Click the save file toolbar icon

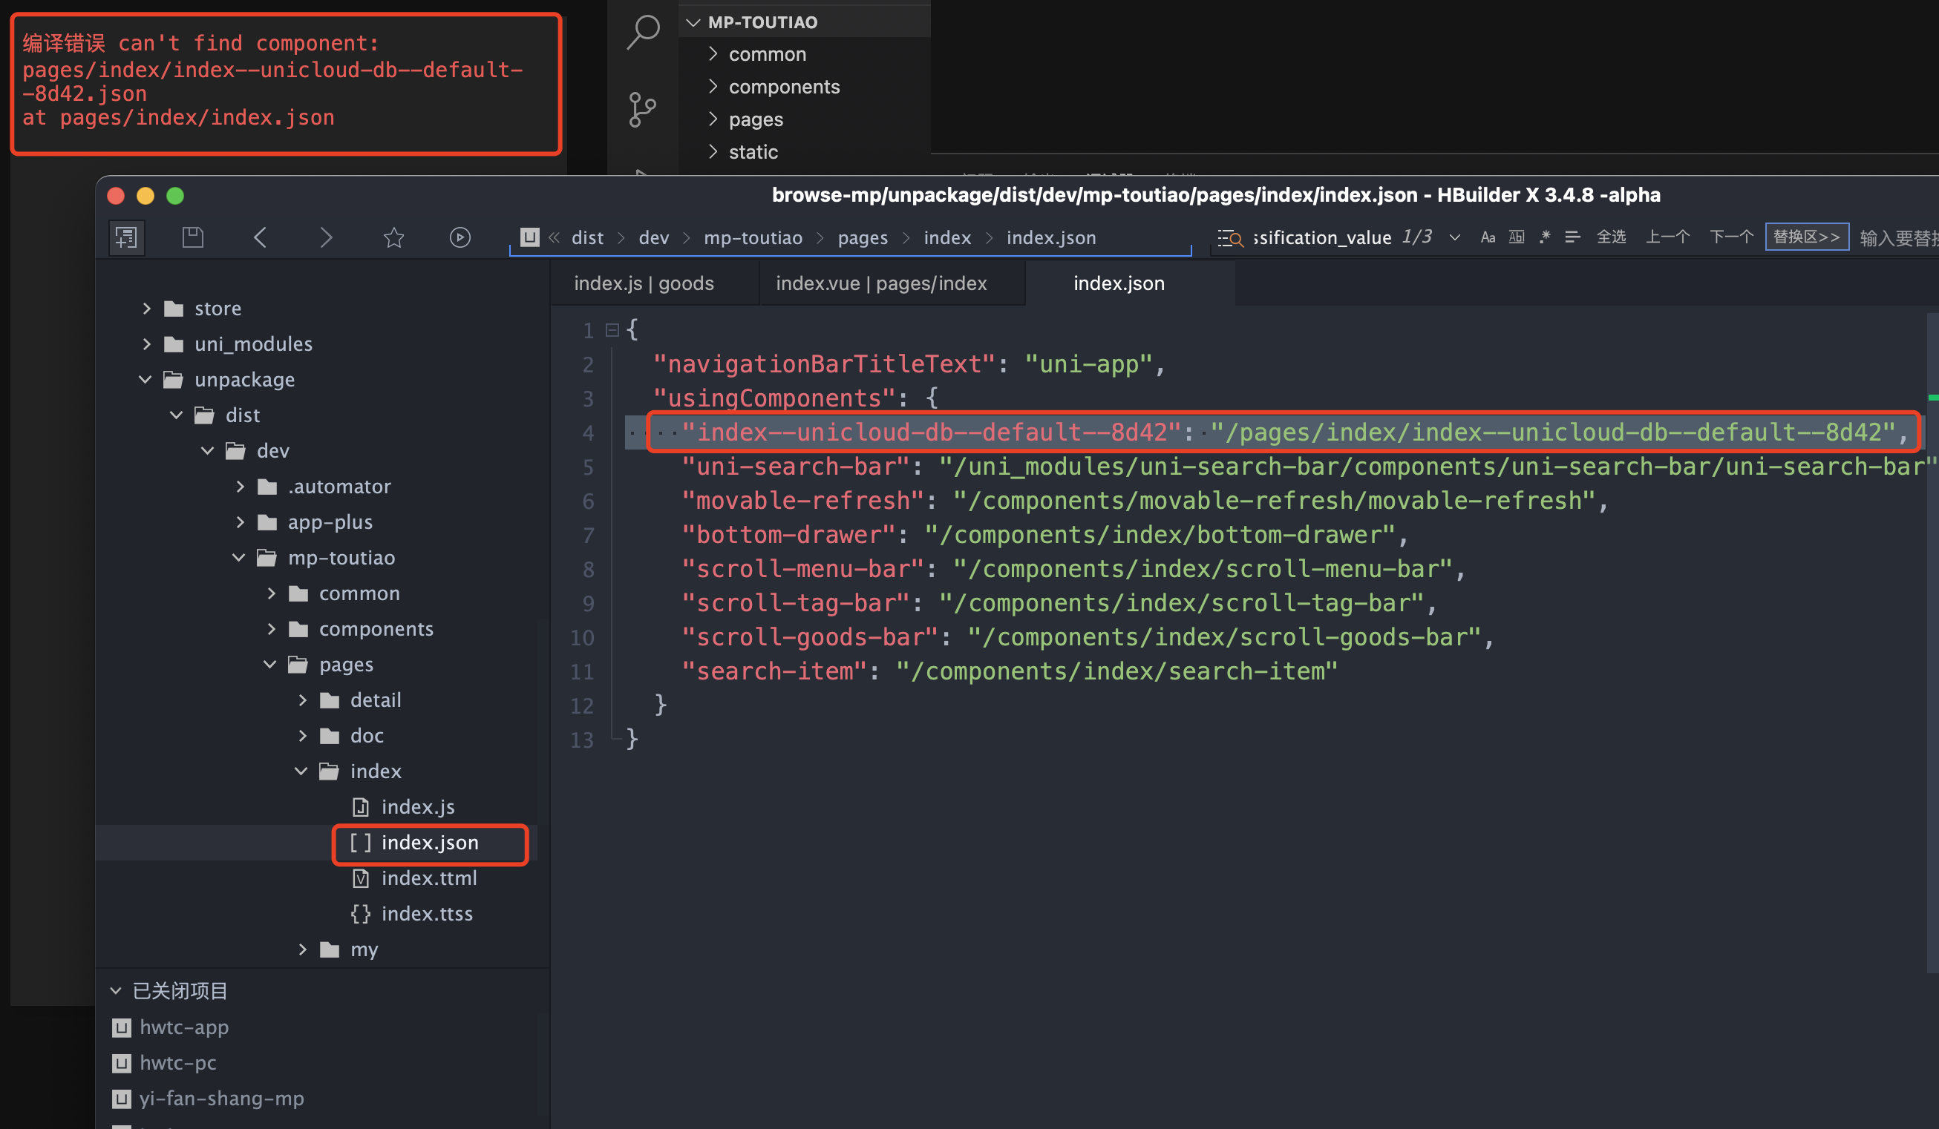point(192,237)
